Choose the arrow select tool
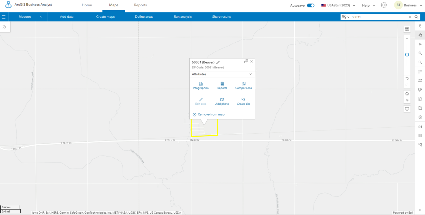This screenshot has width=425, height=215. [x=420, y=44]
